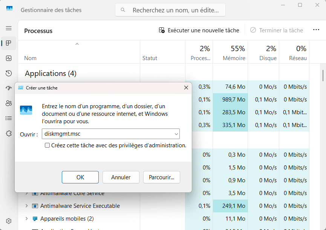Click Parcourir to browse for a file
This screenshot has width=326, height=230.
161,177
